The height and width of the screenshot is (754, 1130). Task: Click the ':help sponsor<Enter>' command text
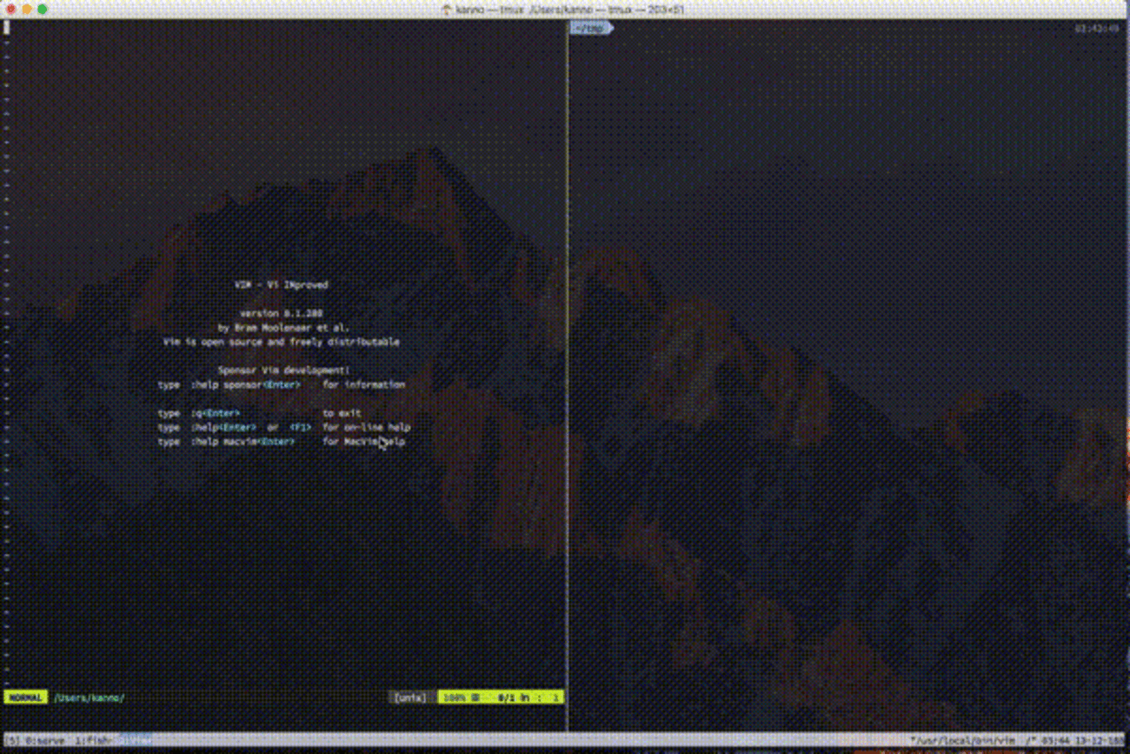pos(246,384)
